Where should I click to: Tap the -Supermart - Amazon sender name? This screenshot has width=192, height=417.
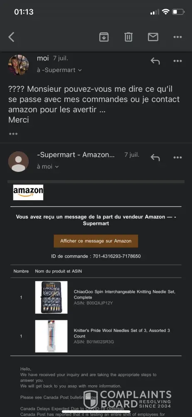(x=76, y=155)
